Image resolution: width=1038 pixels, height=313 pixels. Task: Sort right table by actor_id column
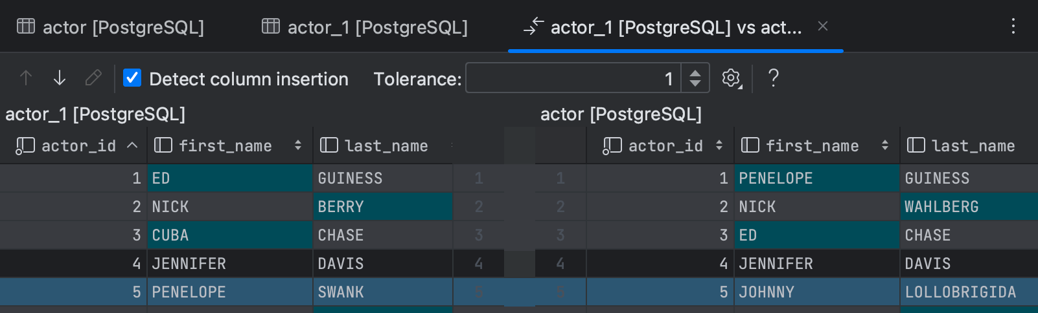pos(665,146)
